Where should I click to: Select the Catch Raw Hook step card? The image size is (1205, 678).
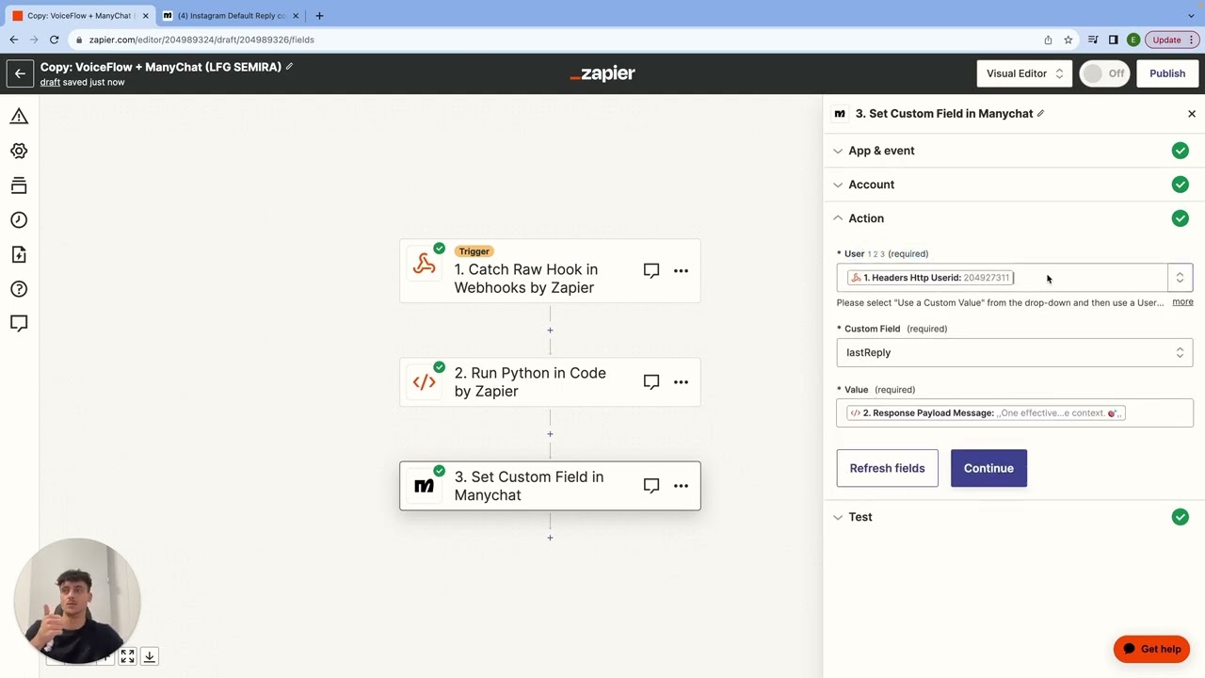point(550,271)
